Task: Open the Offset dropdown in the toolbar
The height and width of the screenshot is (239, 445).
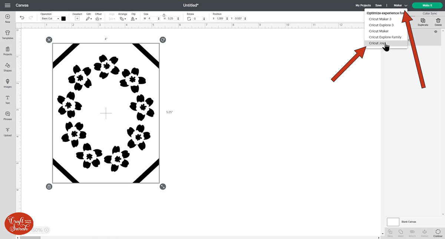Action: coord(98,18)
